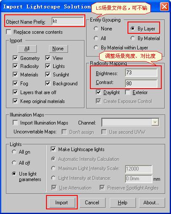Toggle Preserve Spotlight Angles checkbox
This screenshot has height=214, width=171.
[102, 187]
